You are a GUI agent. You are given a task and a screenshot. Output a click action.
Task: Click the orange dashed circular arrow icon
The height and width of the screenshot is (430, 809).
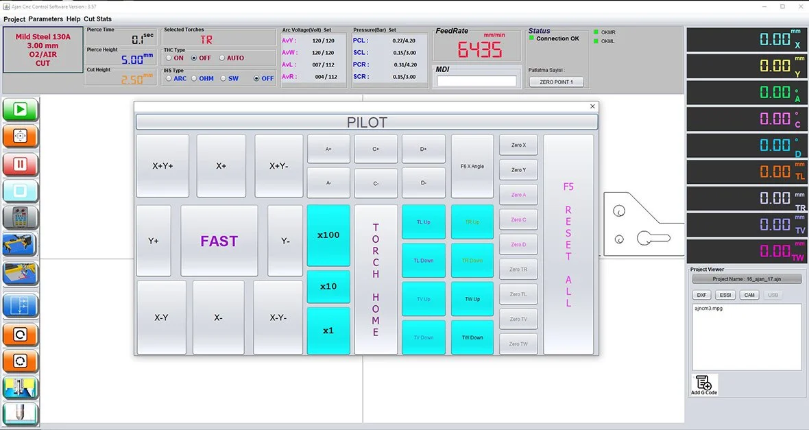pyautogui.click(x=20, y=361)
